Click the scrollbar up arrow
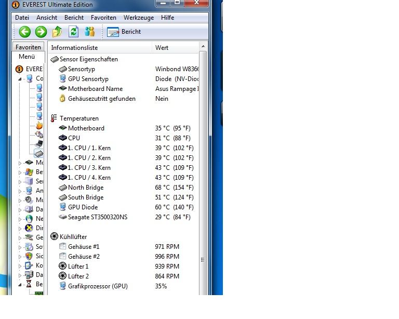 [x=203, y=46]
